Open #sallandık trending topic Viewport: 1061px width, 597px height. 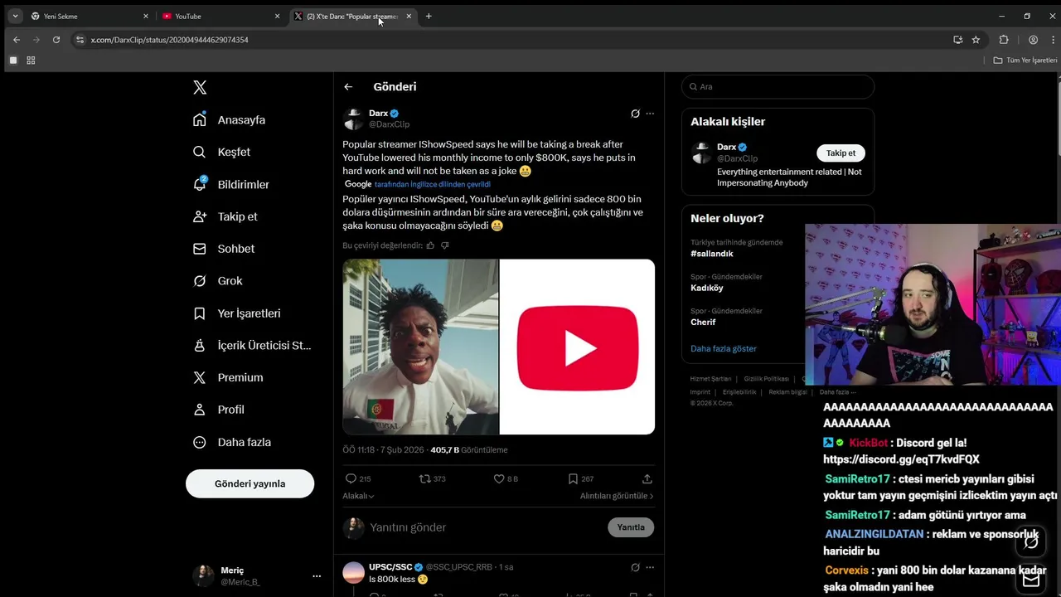pyautogui.click(x=712, y=254)
